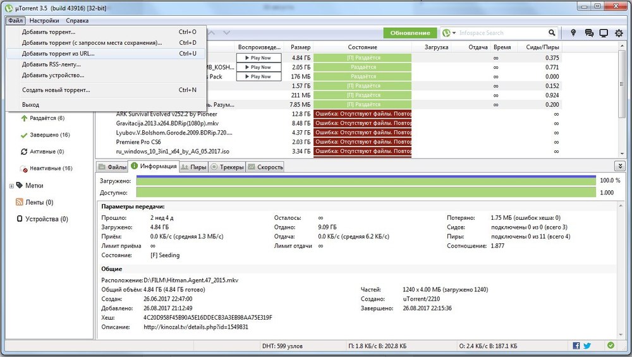
Task: Choose Создать новый торрент... from the menu
Action: 56,90
